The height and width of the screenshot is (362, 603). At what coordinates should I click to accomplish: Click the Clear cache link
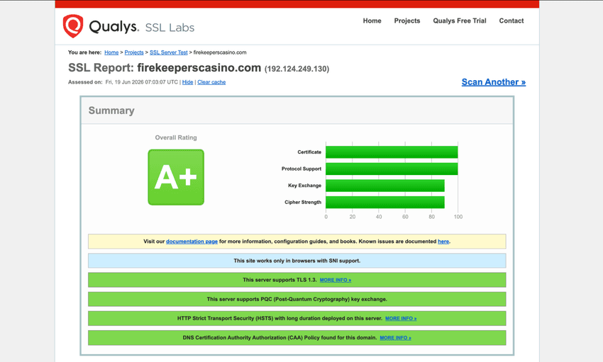211,82
